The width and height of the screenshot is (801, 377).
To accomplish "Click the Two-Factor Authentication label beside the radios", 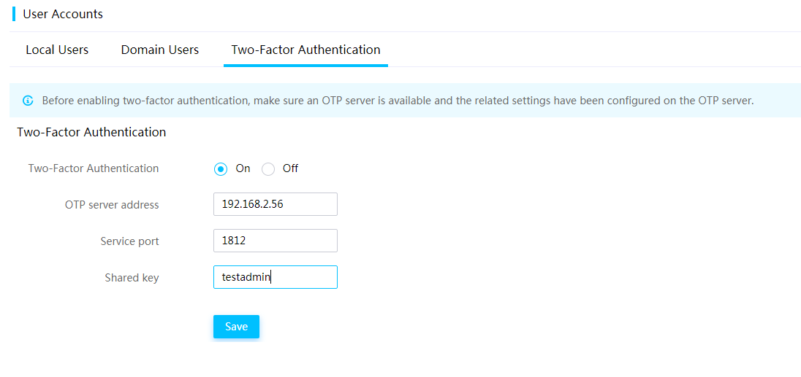I will click(94, 168).
